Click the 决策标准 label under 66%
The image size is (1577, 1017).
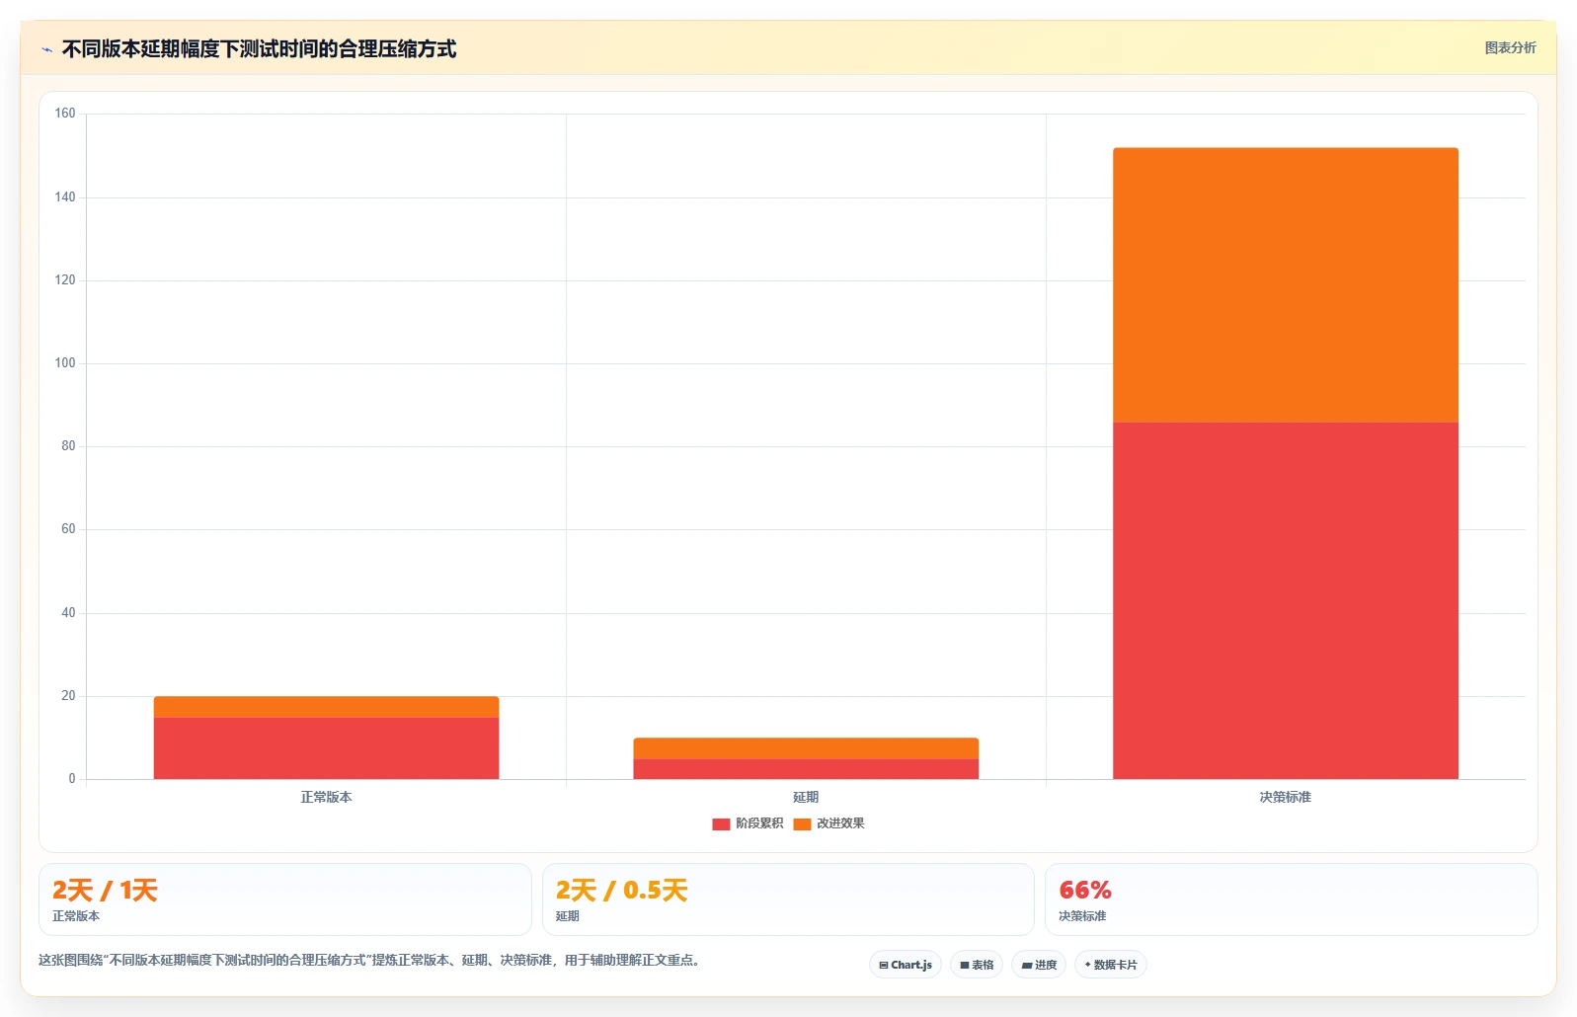click(1082, 916)
